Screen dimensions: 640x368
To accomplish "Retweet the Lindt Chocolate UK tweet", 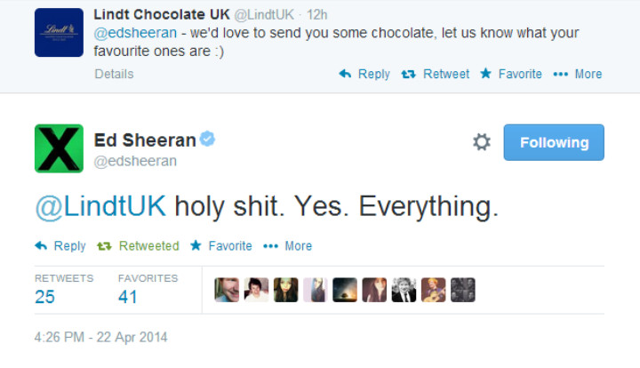I will point(436,74).
